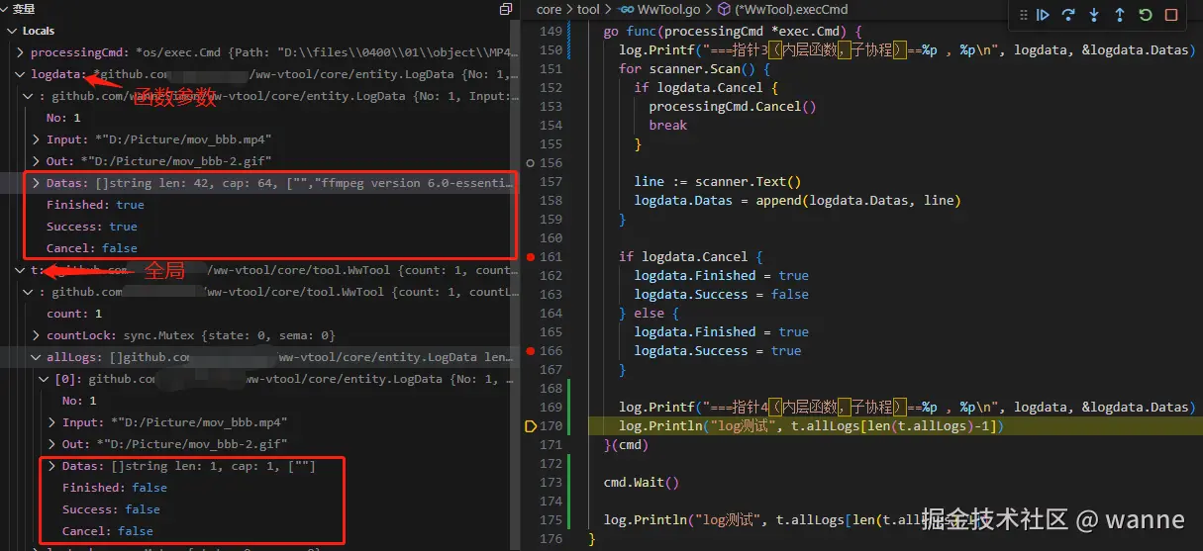Remove the breakpoint on line 161

[x=531, y=257]
